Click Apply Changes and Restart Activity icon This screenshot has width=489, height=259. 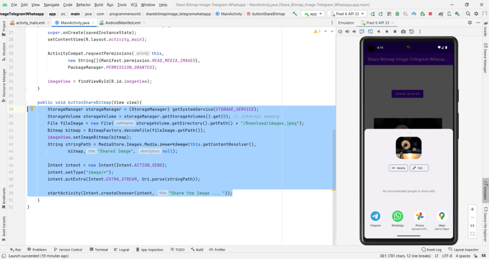(x=381, y=14)
